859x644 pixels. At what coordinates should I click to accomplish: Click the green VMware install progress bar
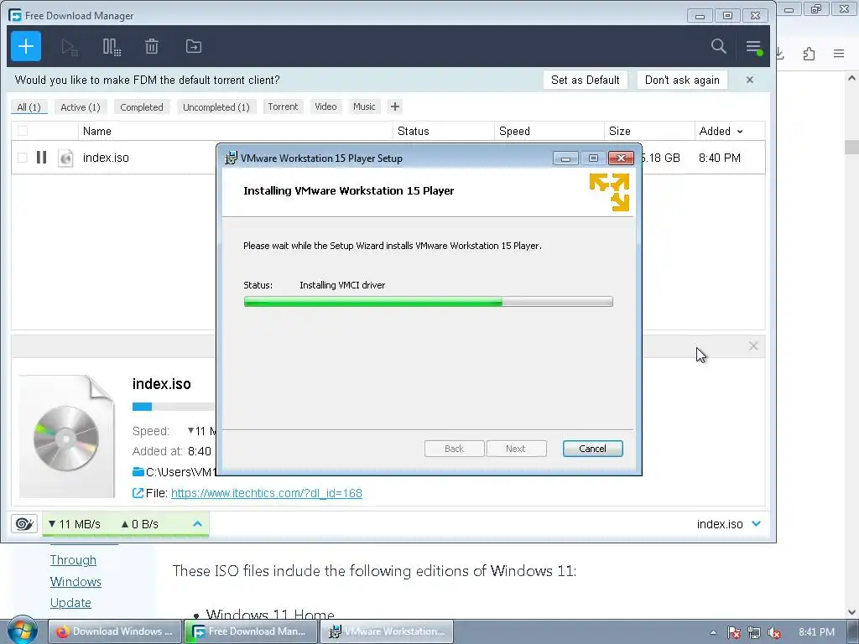tap(429, 302)
